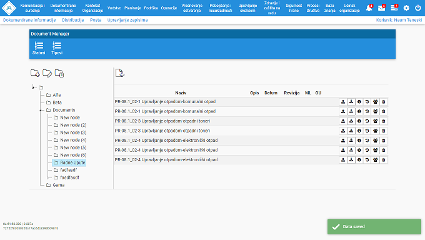The height and width of the screenshot is (240, 425).
Task: Select the Beta folder
Action: (54, 102)
